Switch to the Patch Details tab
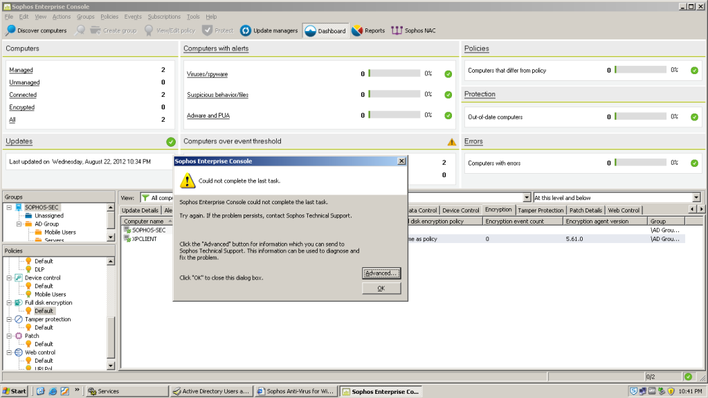708x398 pixels. (586, 210)
